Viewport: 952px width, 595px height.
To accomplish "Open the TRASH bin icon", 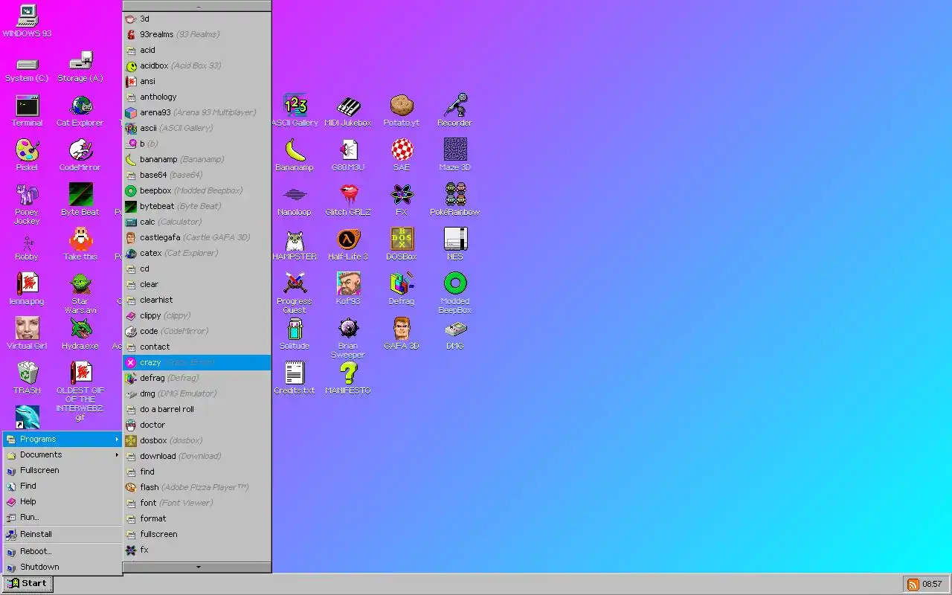I will pyautogui.click(x=27, y=379).
